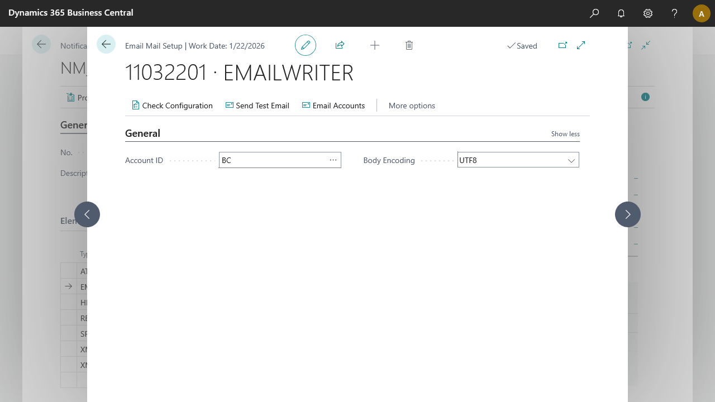Click the collapse icon on background page
This screenshot has width=715, height=402.
tap(646, 45)
